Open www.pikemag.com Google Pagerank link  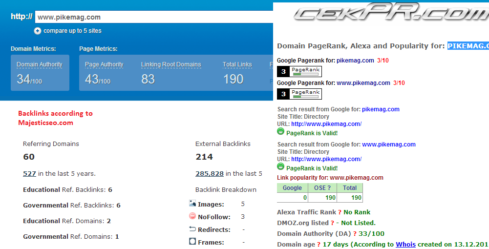tap(363, 83)
